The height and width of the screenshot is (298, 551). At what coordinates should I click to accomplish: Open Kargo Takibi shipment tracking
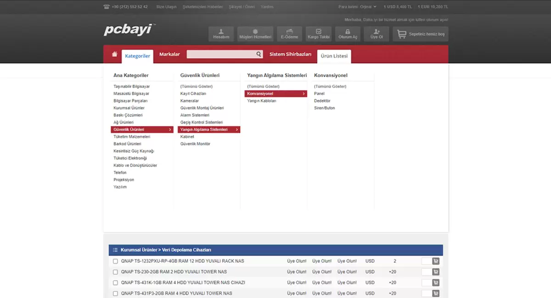pos(319,34)
